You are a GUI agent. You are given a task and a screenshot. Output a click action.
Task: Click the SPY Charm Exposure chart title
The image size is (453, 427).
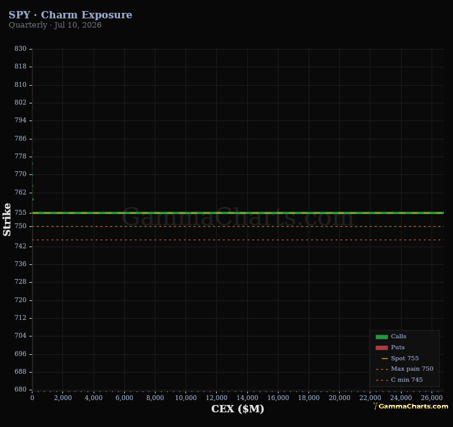click(x=70, y=15)
